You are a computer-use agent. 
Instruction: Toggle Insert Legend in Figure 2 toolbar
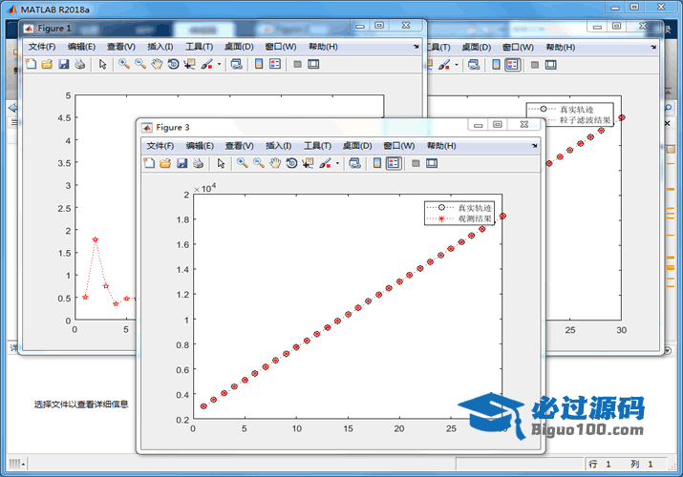(513, 65)
